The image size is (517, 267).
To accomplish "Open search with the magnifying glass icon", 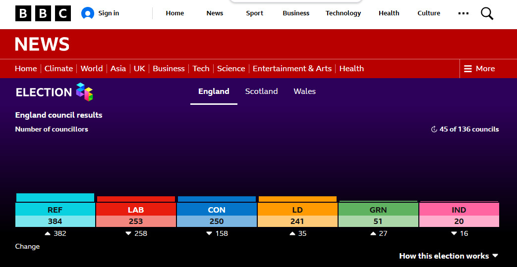I will click(487, 13).
